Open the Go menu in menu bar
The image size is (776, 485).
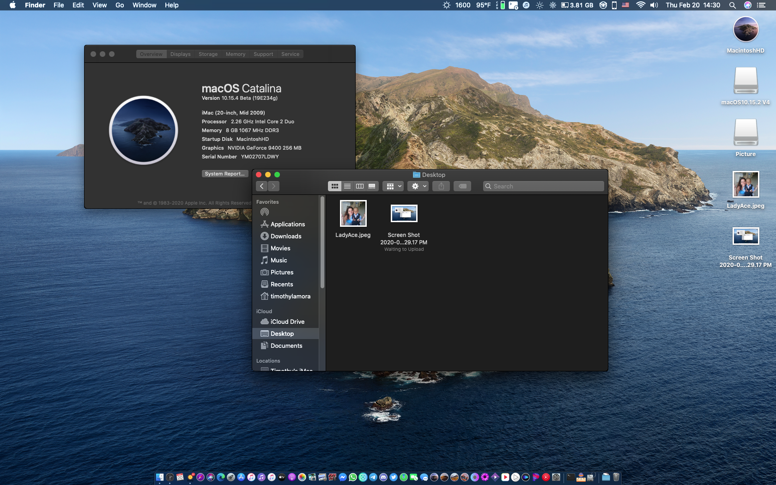point(120,5)
